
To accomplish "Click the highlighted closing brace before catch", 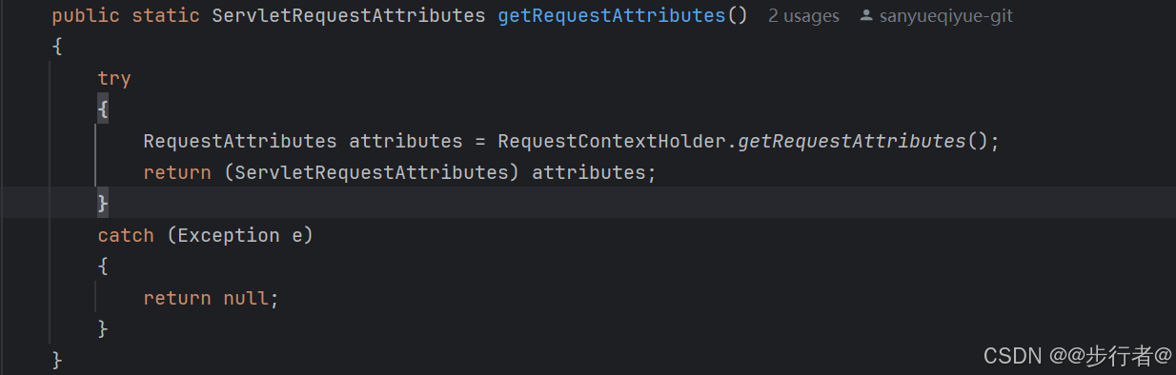I will 103,204.
